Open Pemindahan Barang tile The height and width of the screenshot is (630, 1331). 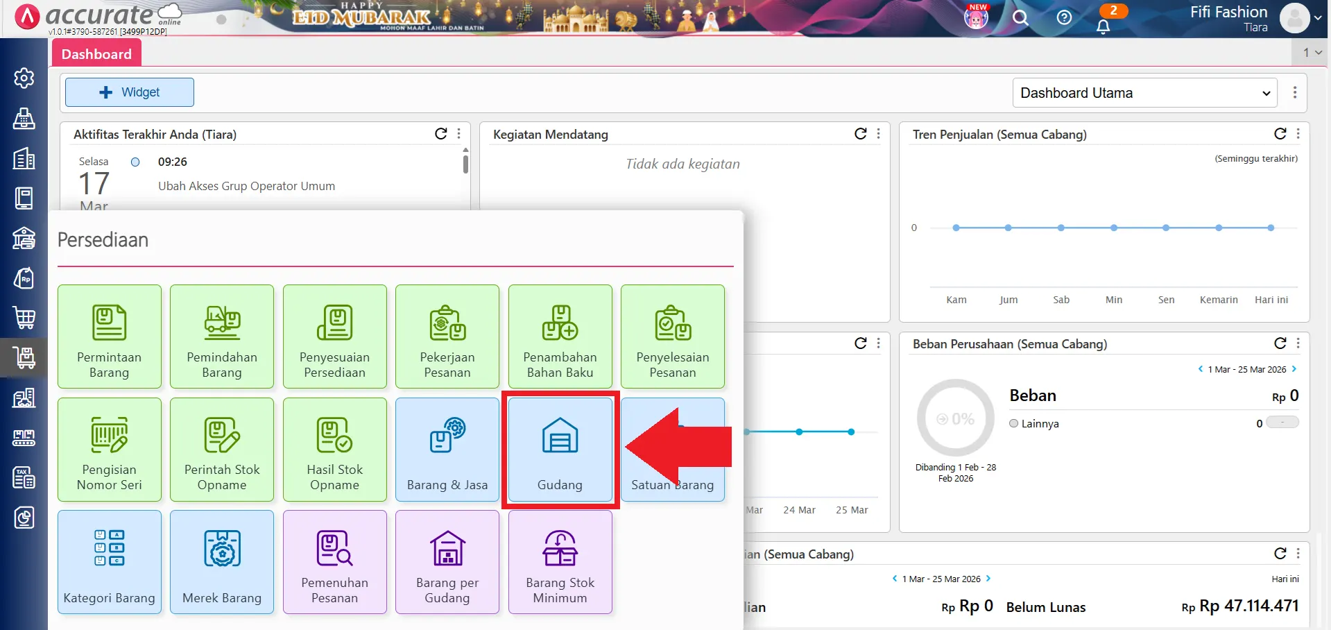[x=222, y=337]
